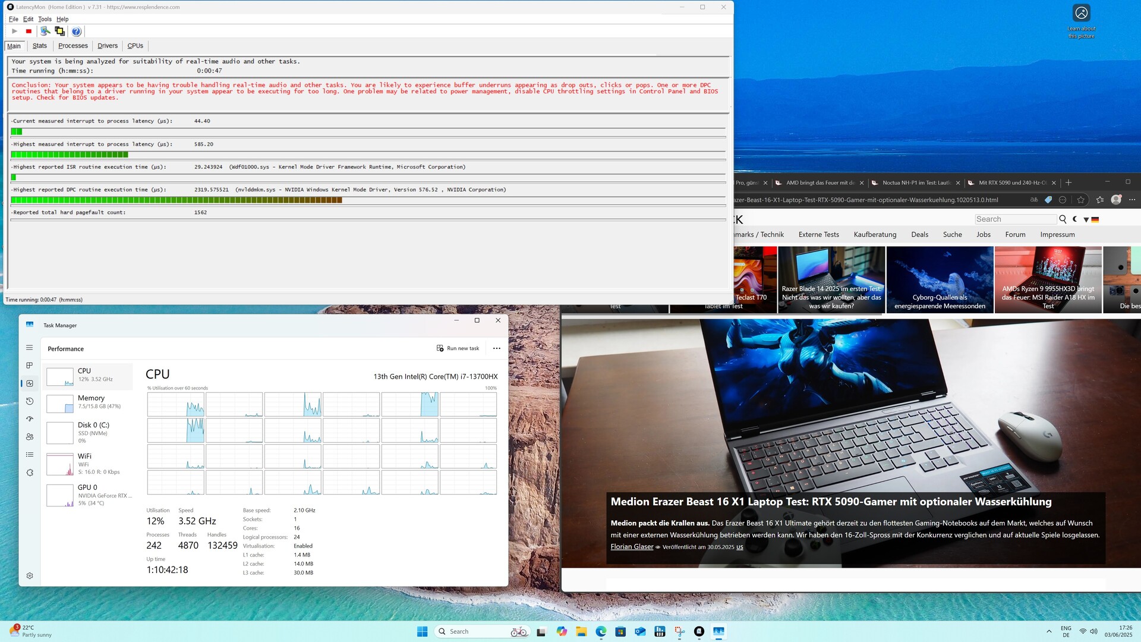Toggle dark mode moon icon on website
Image resolution: width=1141 pixels, height=642 pixels.
[1075, 219]
